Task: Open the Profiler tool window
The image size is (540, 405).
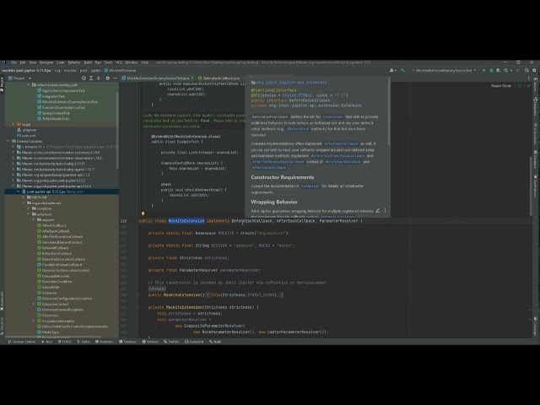Action: pyautogui.click(x=171, y=342)
